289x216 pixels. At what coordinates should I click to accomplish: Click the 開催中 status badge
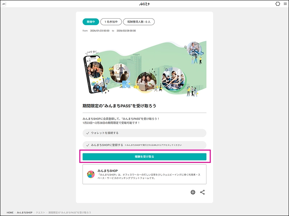[90, 22]
